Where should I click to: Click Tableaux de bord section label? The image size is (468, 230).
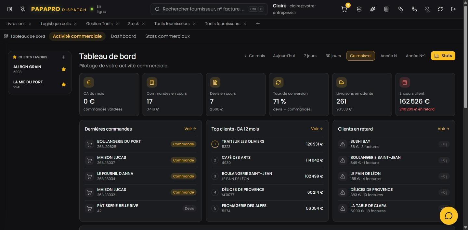tap(25, 36)
